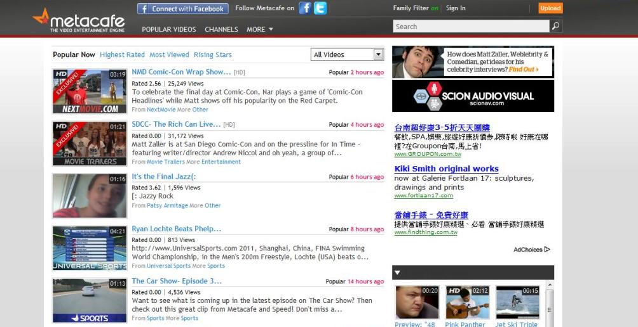Open the NextMovie uploader link
The image size is (638, 327).
(161, 110)
